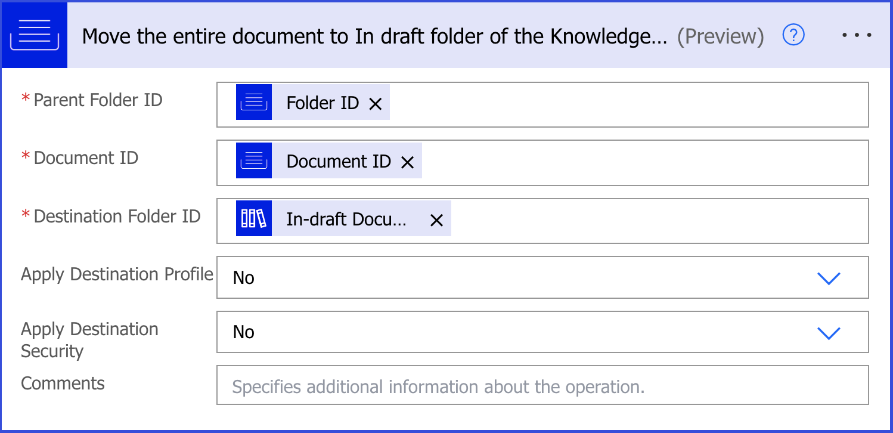Viewport: 893px width, 433px height.
Task: Click the In-draft Docu… library icon
Action: pos(254,219)
